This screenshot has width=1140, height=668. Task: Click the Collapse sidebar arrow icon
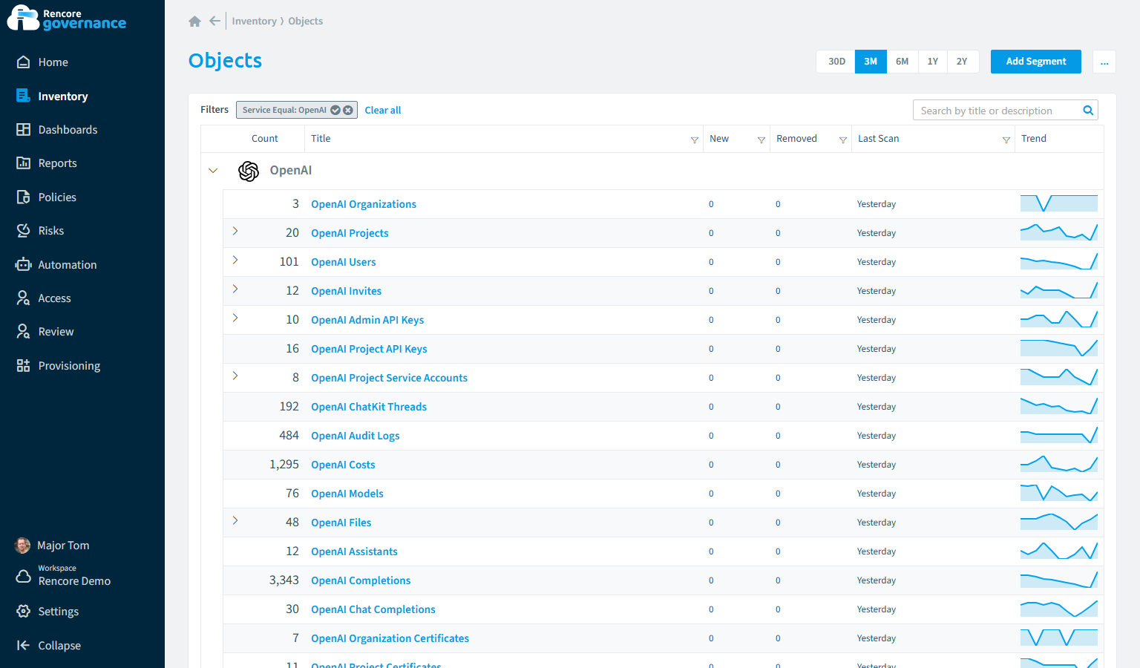tap(24, 646)
